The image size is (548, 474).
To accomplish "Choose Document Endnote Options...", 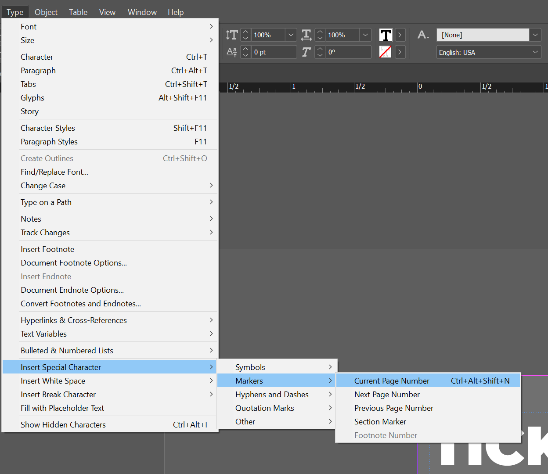I will [x=110, y=290].
